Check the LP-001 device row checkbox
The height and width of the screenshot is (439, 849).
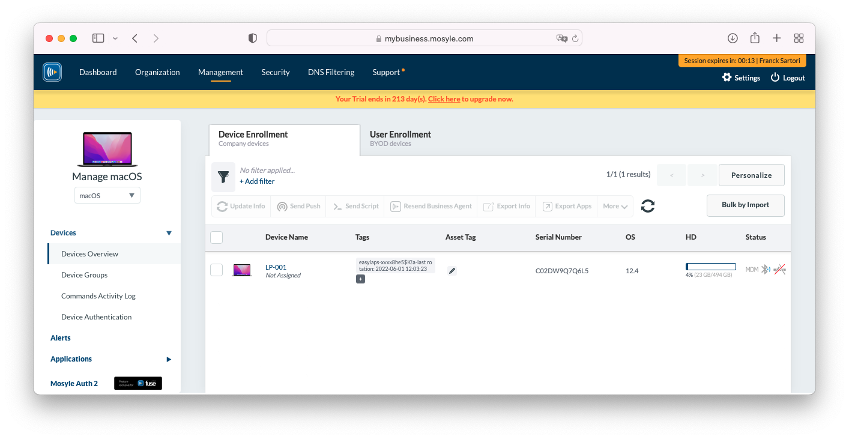coord(217,270)
